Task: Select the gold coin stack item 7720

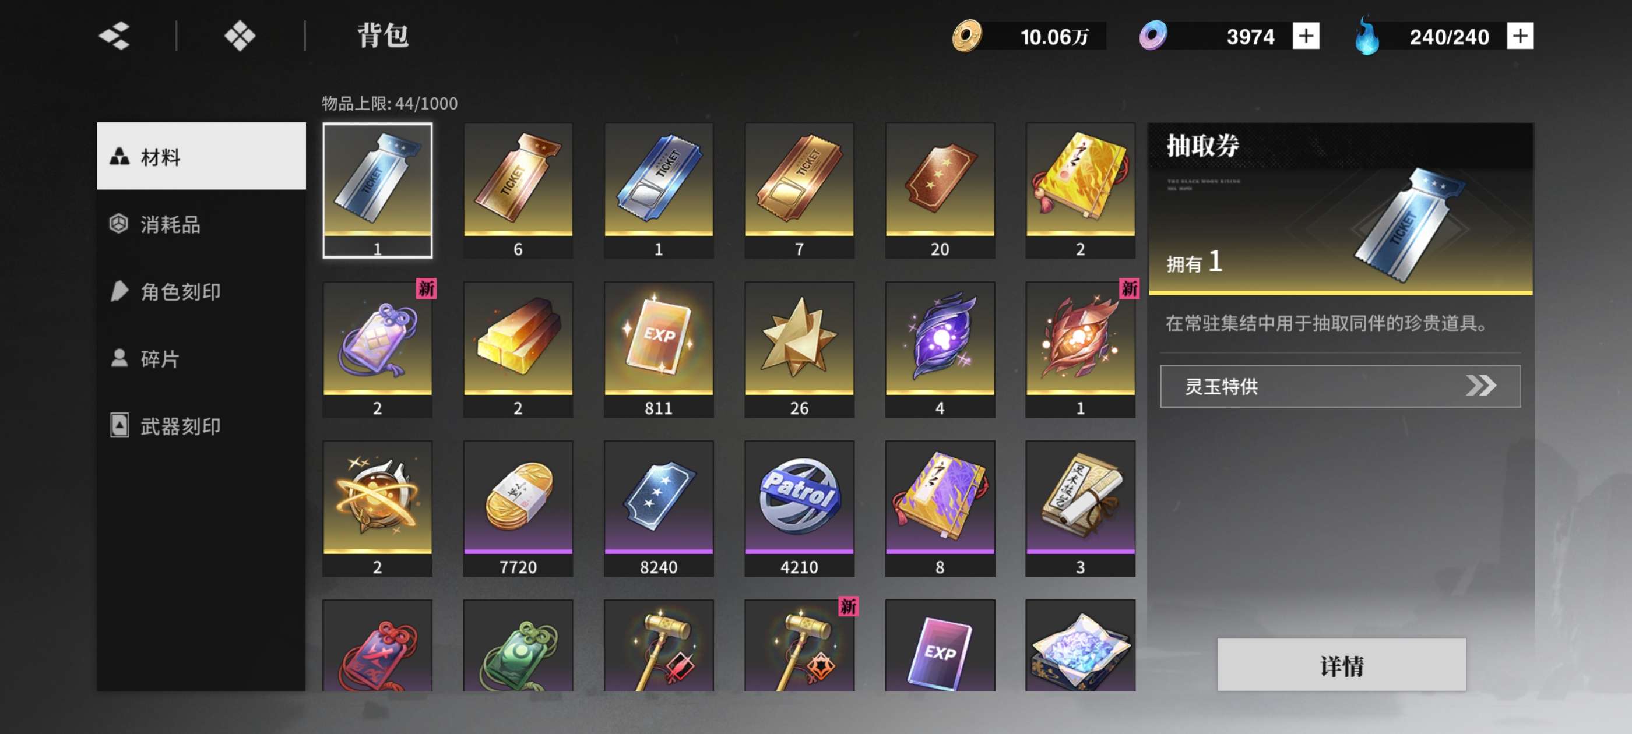Action: coord(518,509)
